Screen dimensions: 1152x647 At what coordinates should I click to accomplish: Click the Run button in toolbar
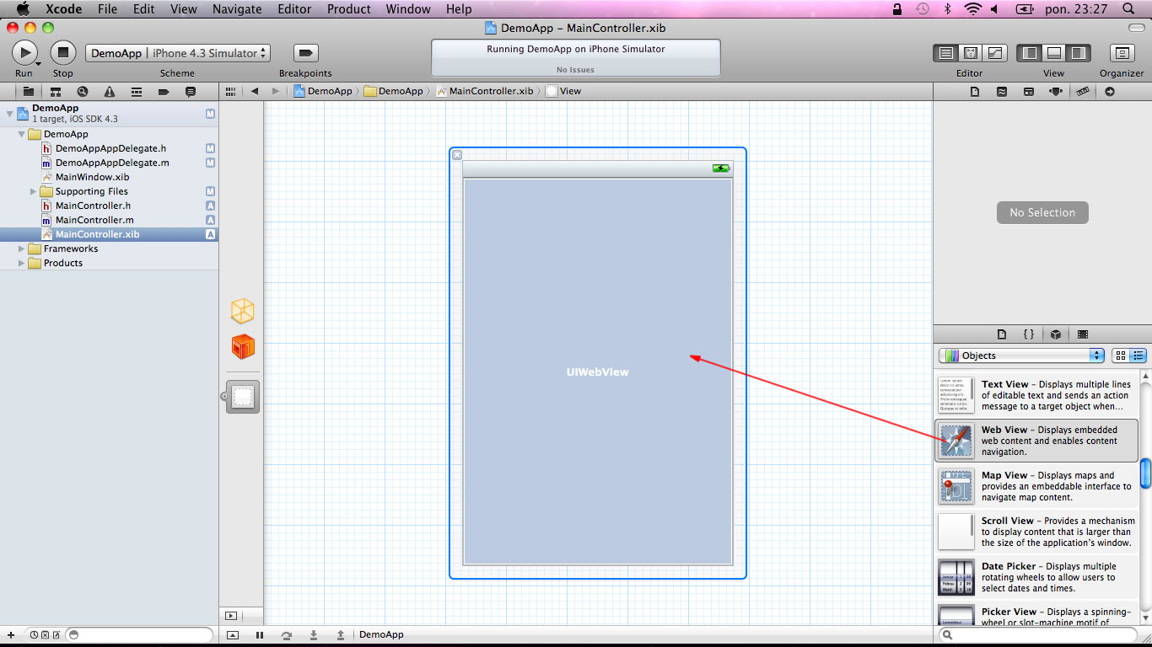point(24,53)
